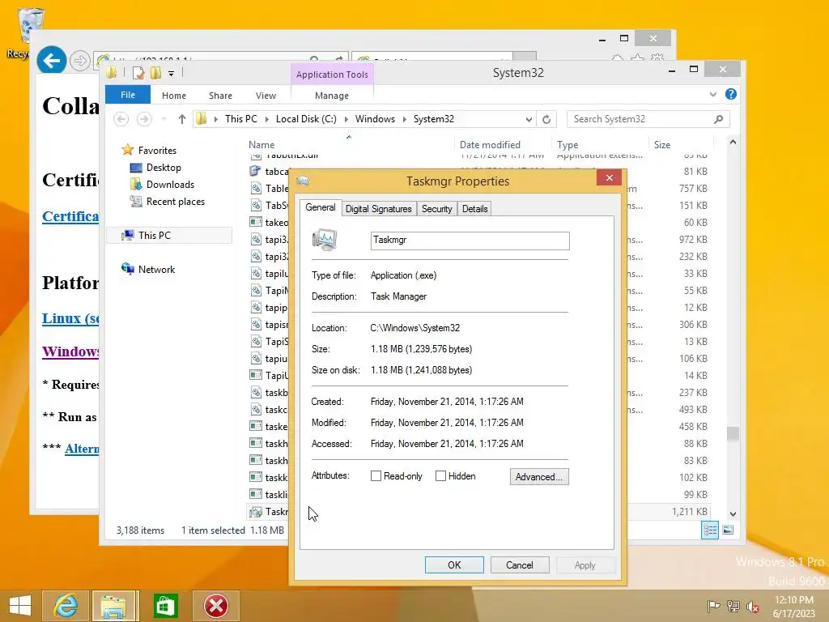Tick the Hidden attribute checkbox
The width and height of the screenshot is (829, 622).
coord(440,476)
